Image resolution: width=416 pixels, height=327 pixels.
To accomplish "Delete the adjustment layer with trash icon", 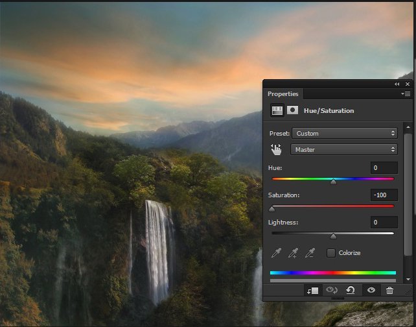I will pyautogui.click(x=389, y=291).
